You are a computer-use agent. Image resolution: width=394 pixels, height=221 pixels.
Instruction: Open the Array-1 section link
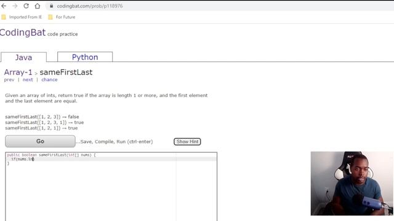coord(18,72)
